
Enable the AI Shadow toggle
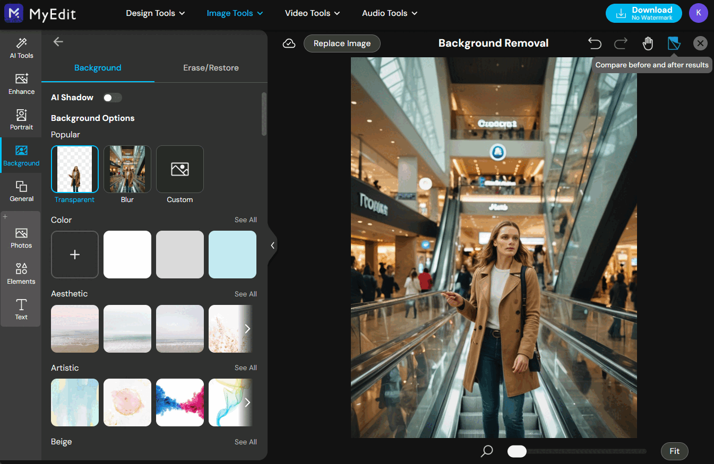[x=112, y=98]
